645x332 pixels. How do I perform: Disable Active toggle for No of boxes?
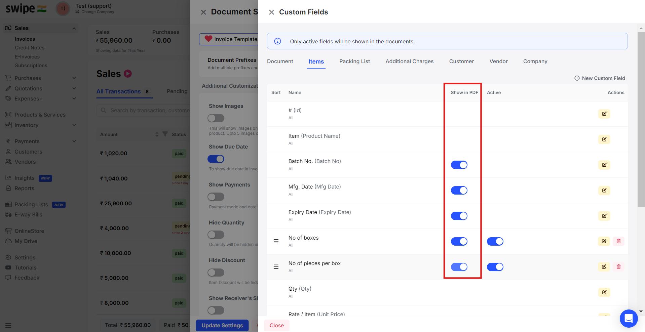click(495, 242)
